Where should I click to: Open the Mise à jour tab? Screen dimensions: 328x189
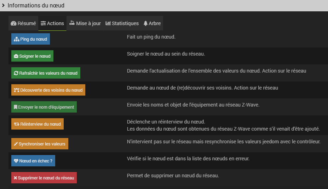pos(85,23)
